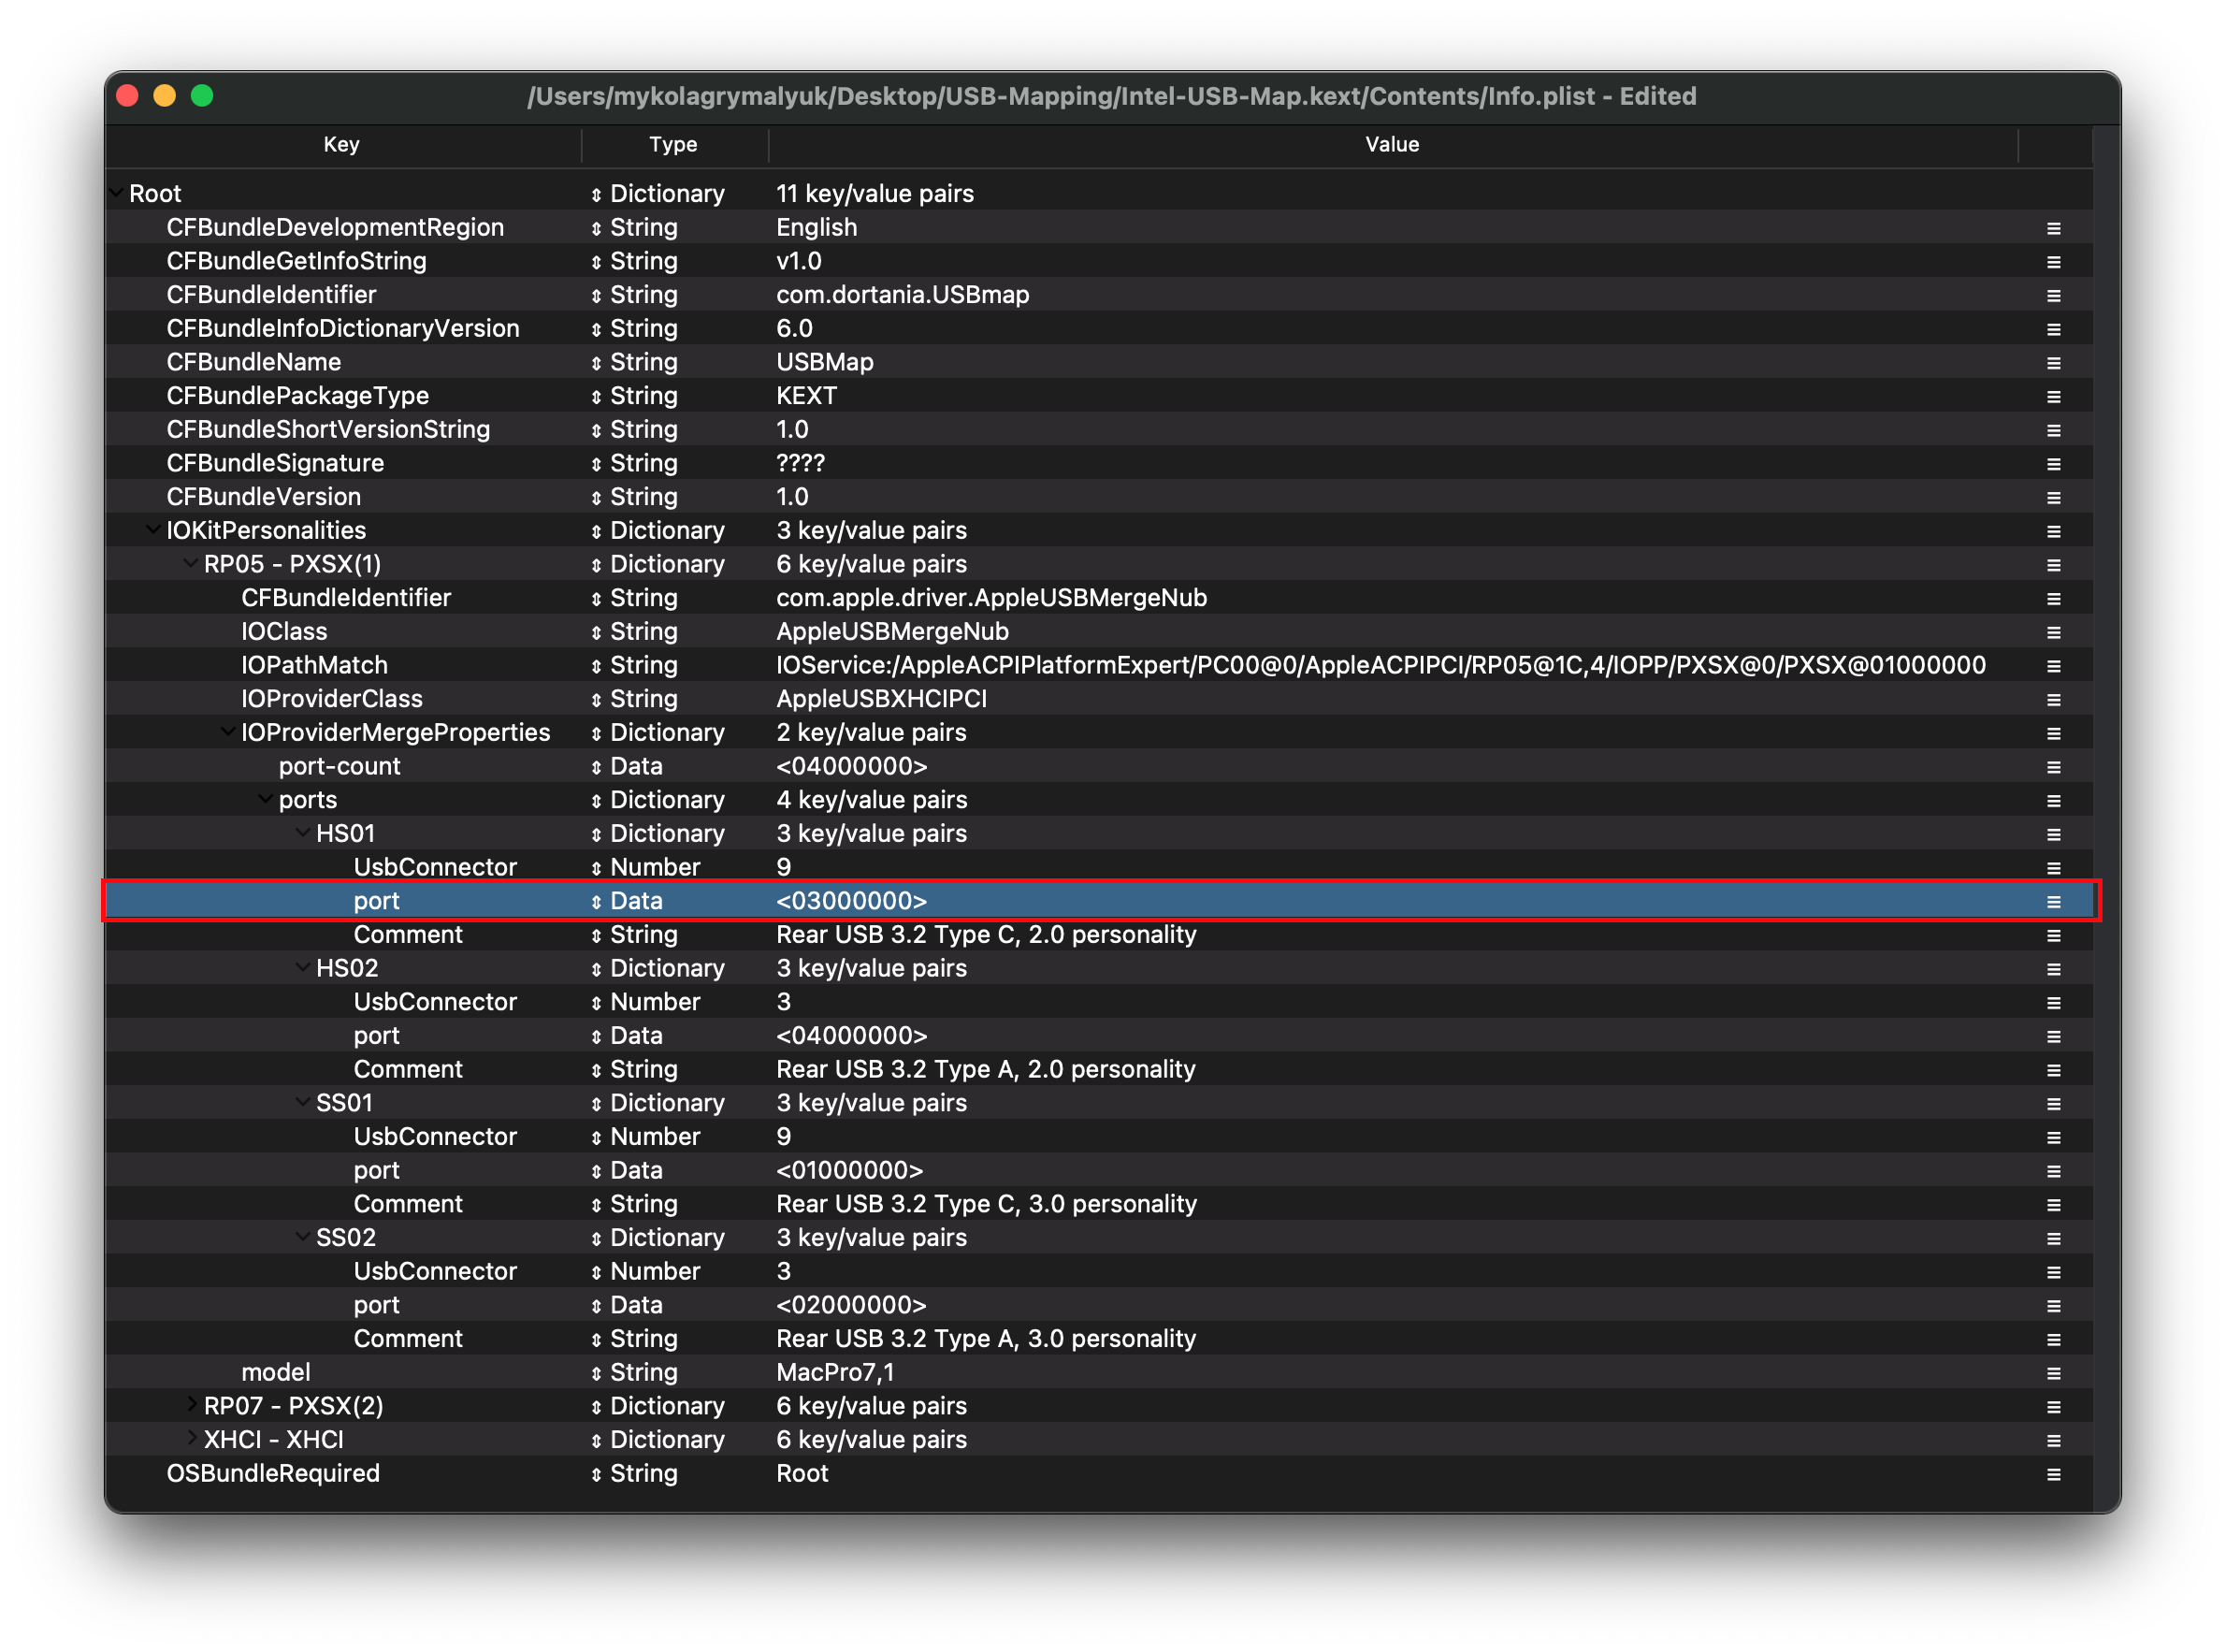Collapse the HS02 port dictionary
This screenshot has height=1652, width=2226.
click(302, 967)
